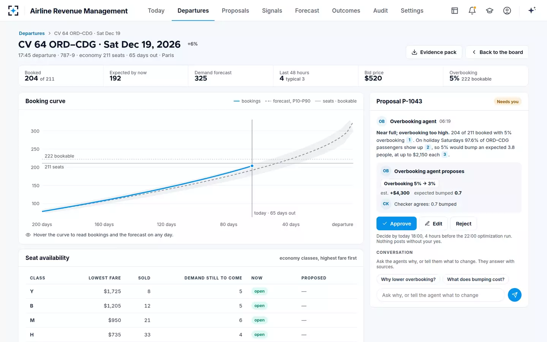Click the 'Needs you' status badge
This screenshot has height=342, width=547.
[507, 101]
